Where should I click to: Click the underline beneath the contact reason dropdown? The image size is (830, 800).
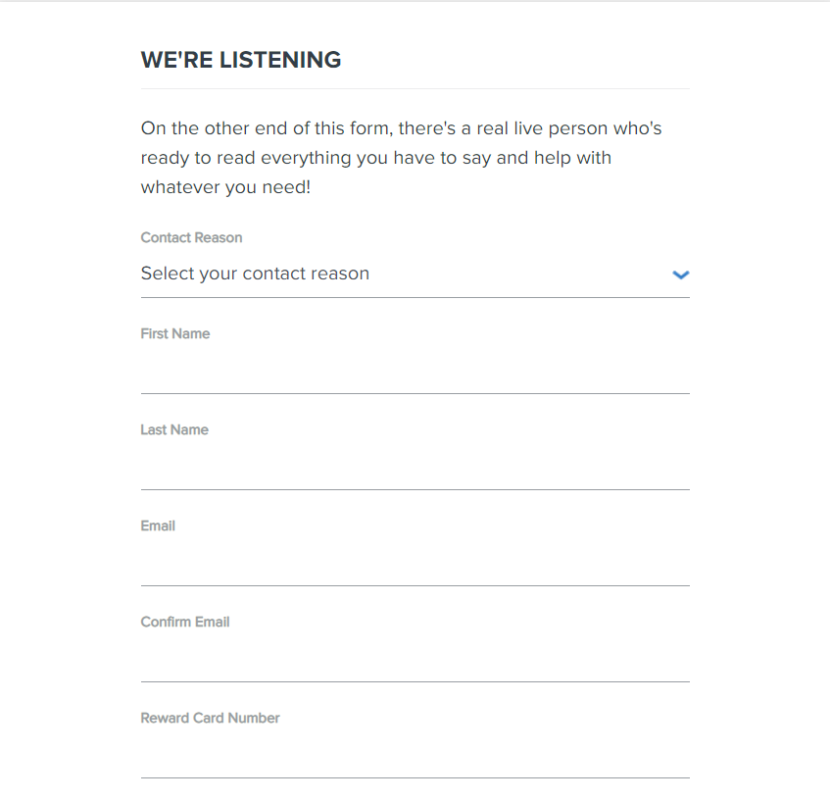[415, 298]
